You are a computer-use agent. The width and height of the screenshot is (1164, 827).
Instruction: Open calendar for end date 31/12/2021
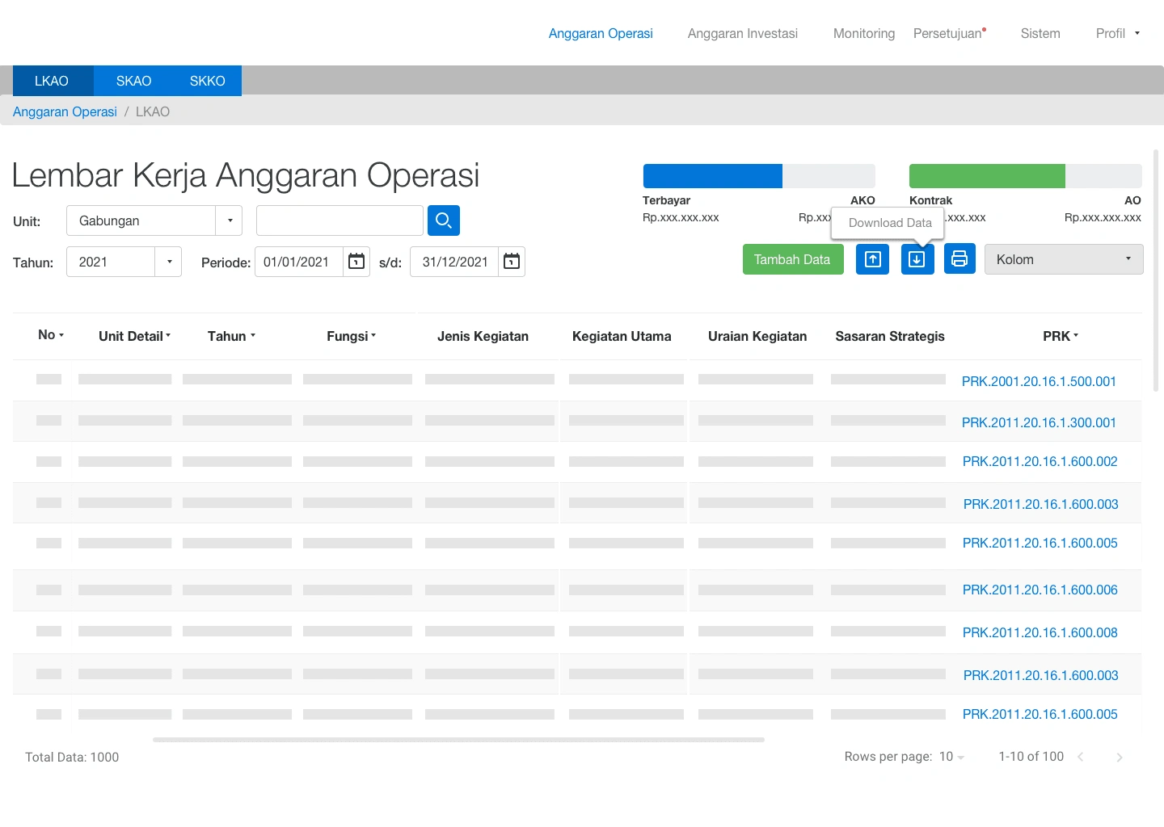tap(512, 262)
